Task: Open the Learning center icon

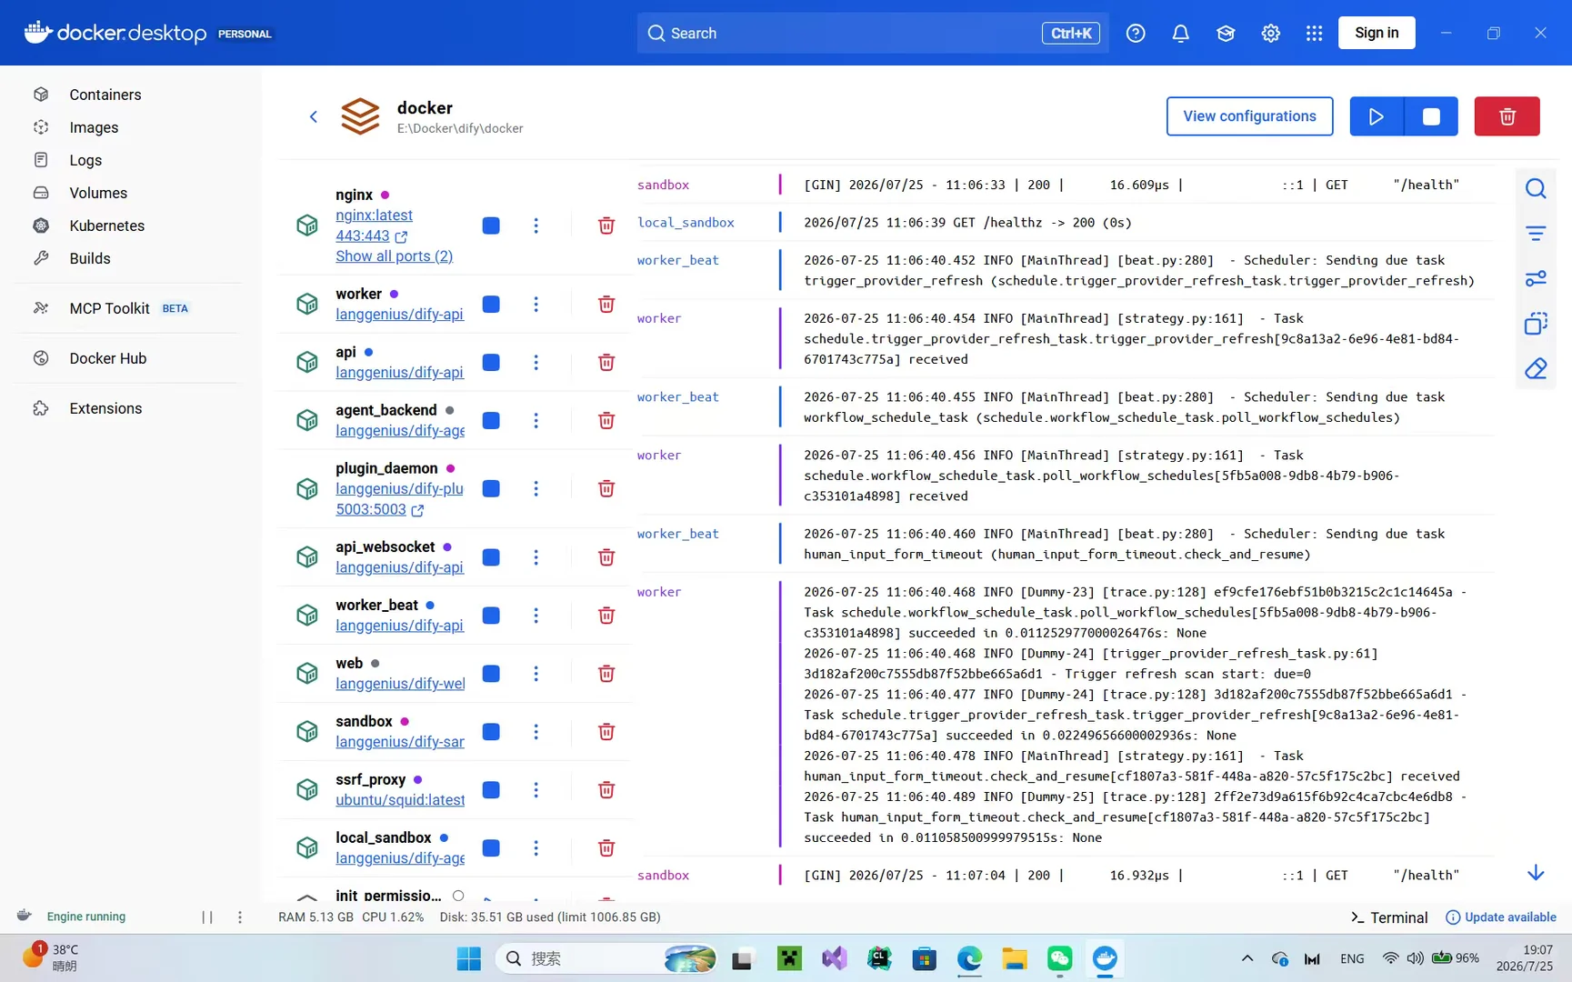Action: point(1226,34)
